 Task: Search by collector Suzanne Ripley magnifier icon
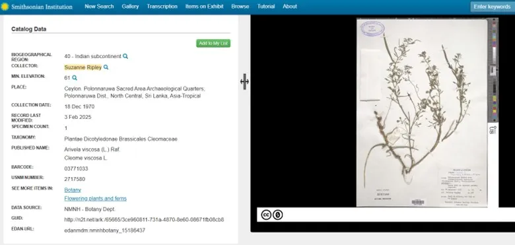point(106,67)
